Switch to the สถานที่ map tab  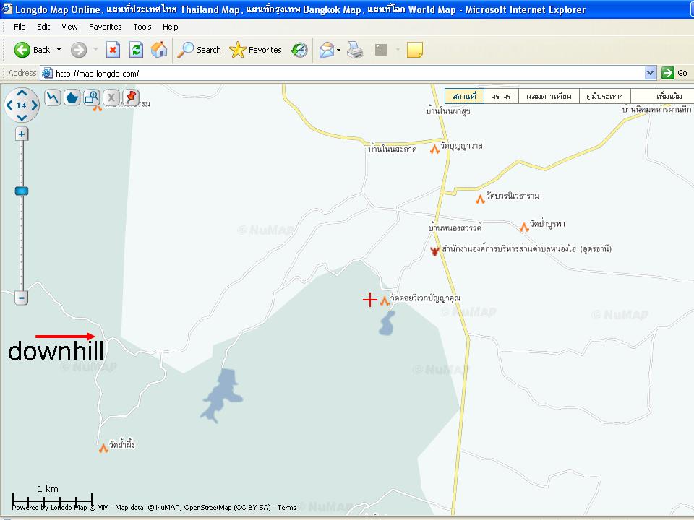tap(464, 96)
